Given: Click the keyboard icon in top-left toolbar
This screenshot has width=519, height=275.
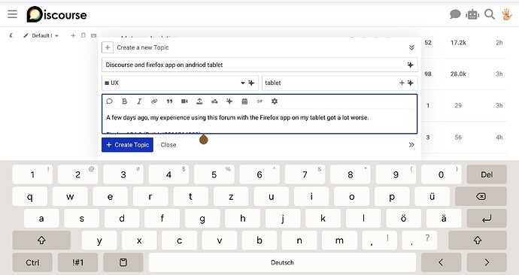Looking at the screenshot, I should 94,35.
